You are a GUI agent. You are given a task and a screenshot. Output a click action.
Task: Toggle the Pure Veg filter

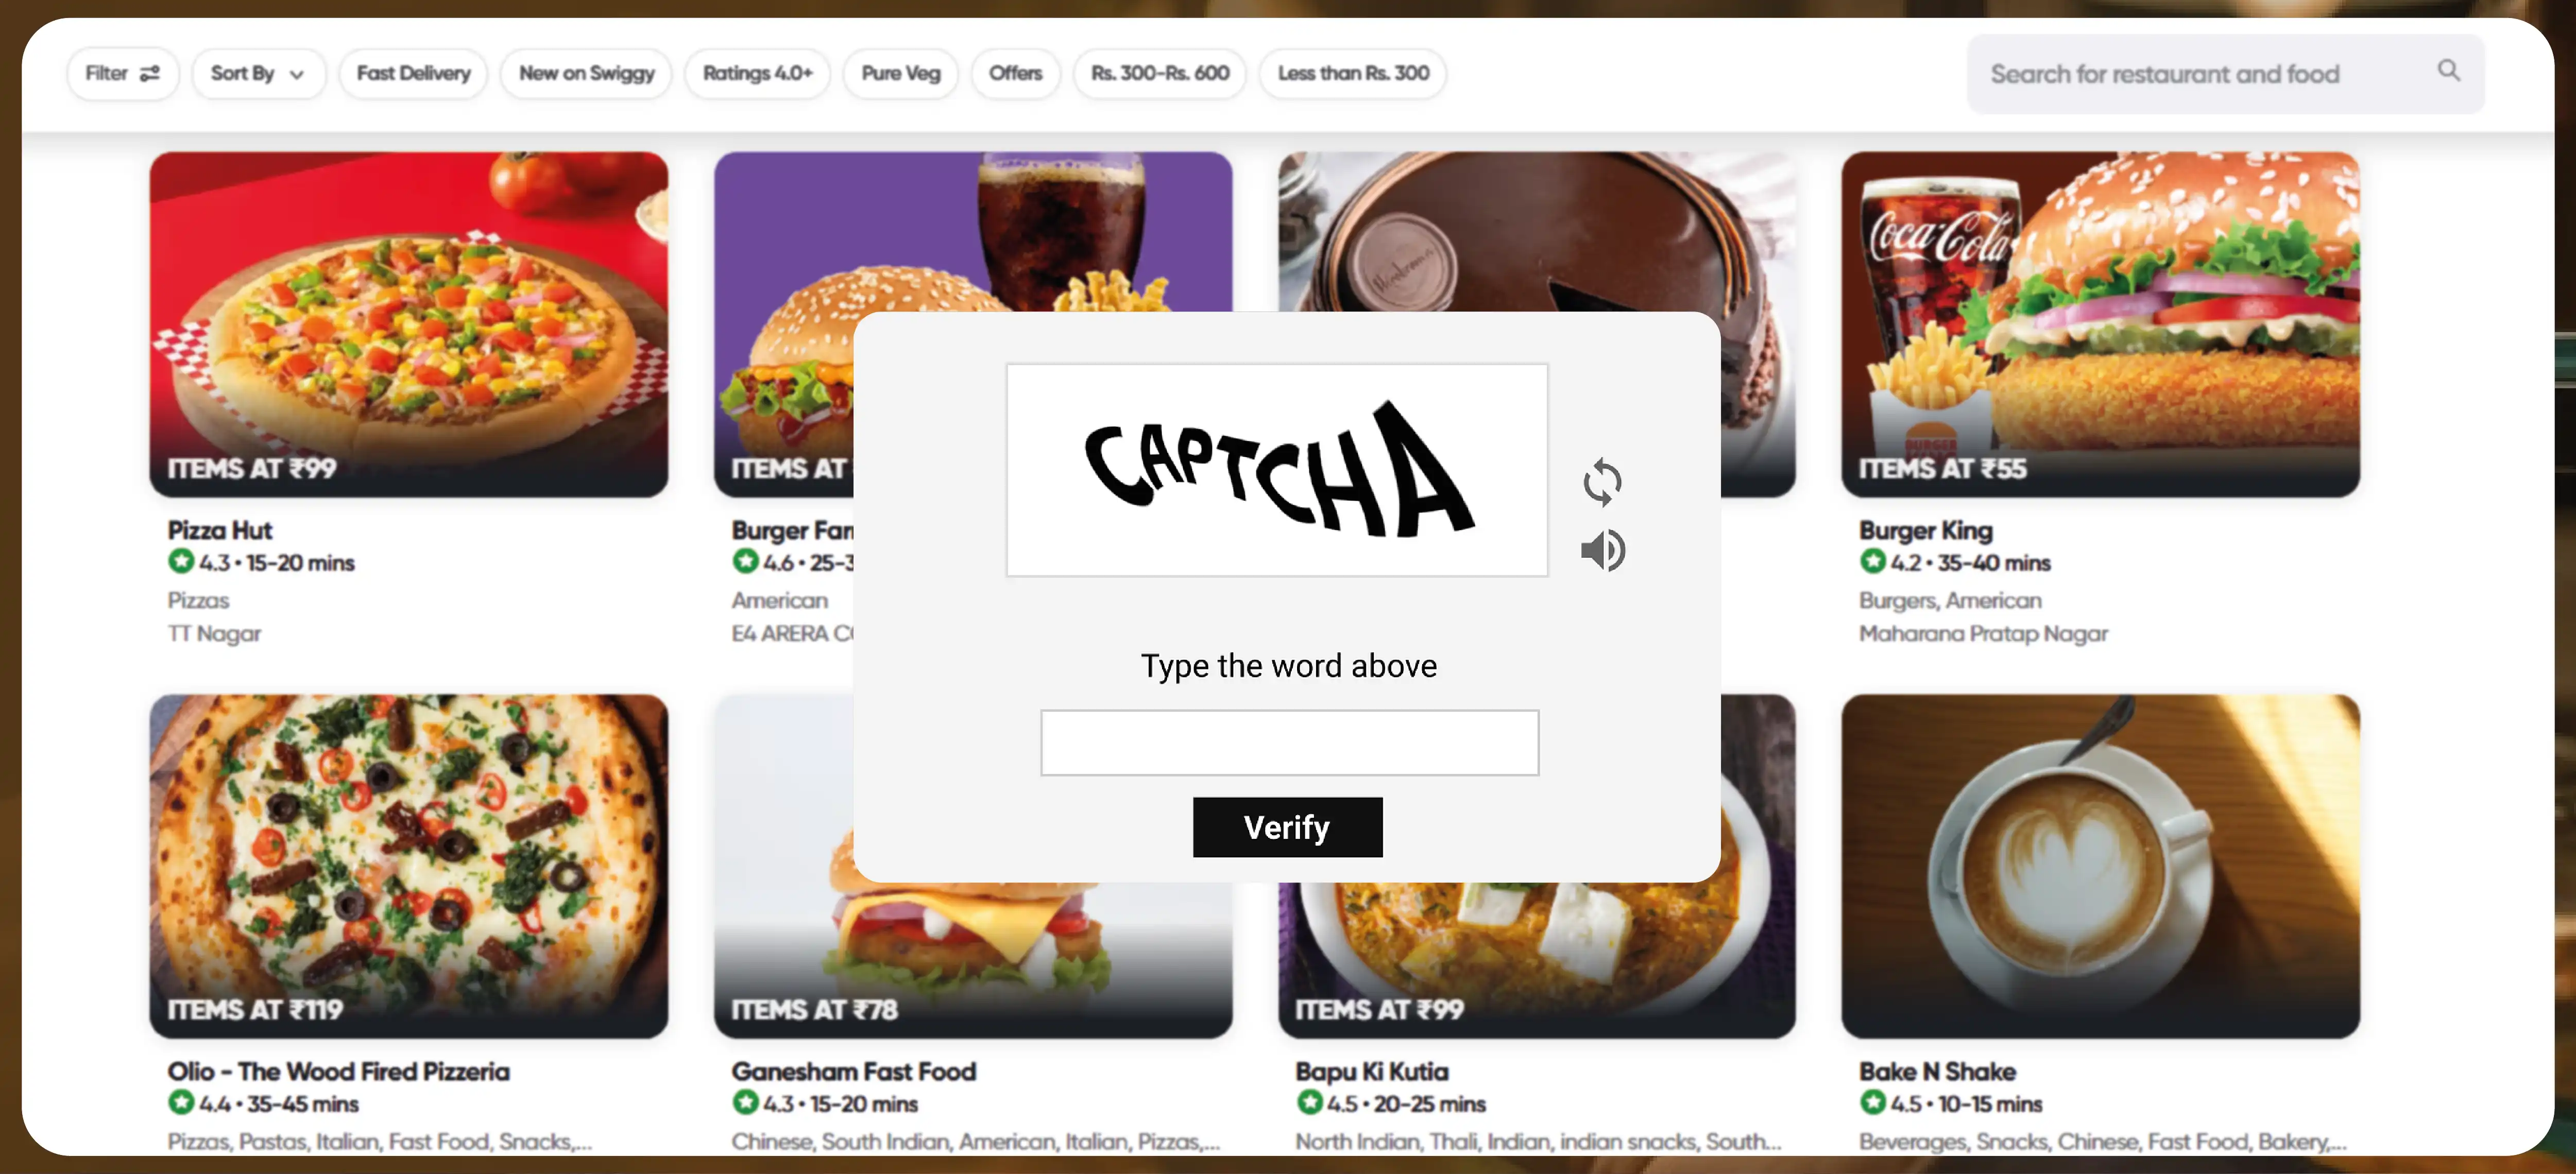(x=900, y=73)
